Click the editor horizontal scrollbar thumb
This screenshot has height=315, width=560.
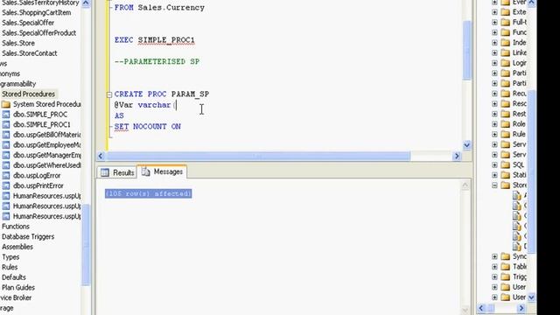(258, 156)
